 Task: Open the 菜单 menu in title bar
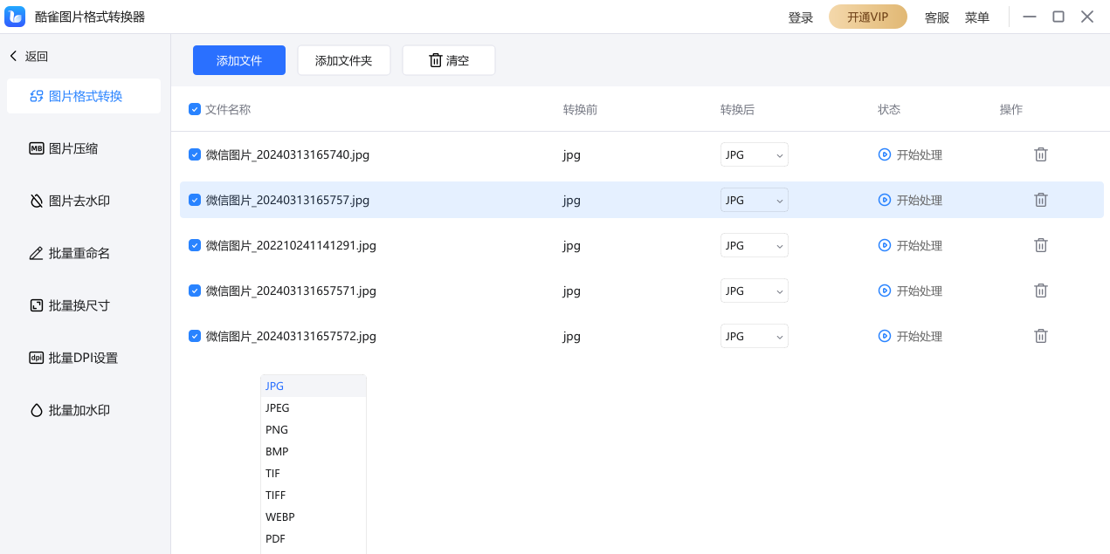[x=976, y=17]
